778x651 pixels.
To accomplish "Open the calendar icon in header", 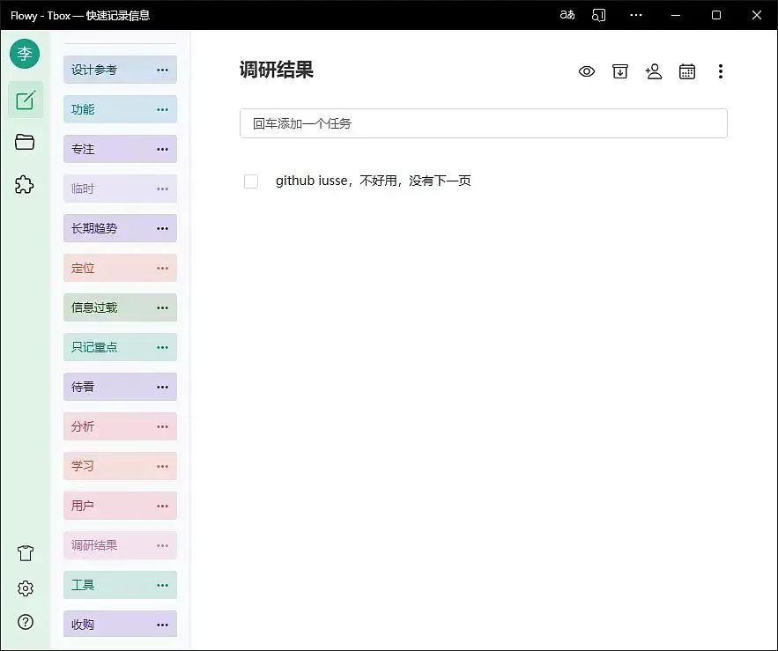I will 687,72.
